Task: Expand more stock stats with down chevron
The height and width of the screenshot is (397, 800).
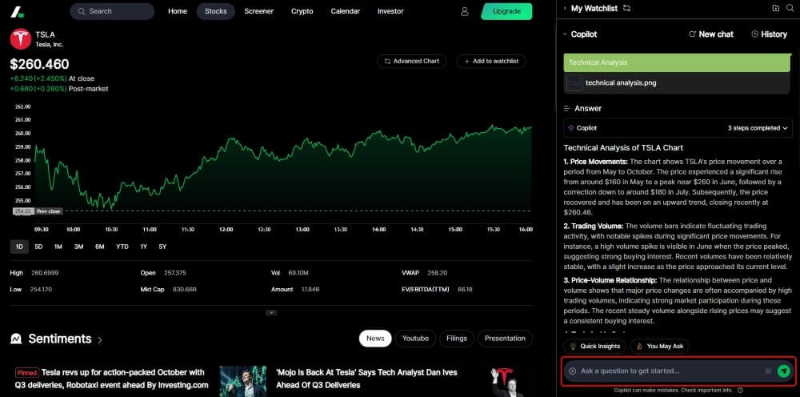Action: [271, 312]
